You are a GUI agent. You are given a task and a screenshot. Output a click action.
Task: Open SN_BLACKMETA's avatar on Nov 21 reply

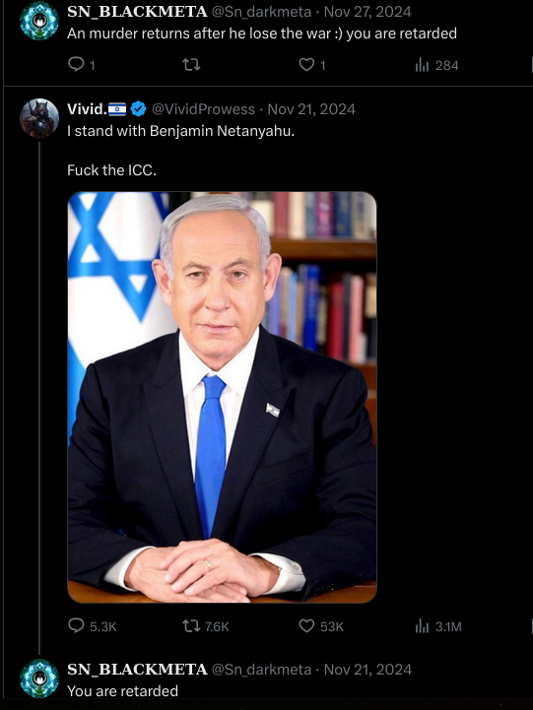coord(39,678)
